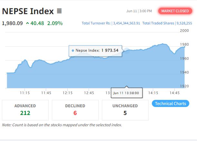Open Technical Charts

(170, 103)
